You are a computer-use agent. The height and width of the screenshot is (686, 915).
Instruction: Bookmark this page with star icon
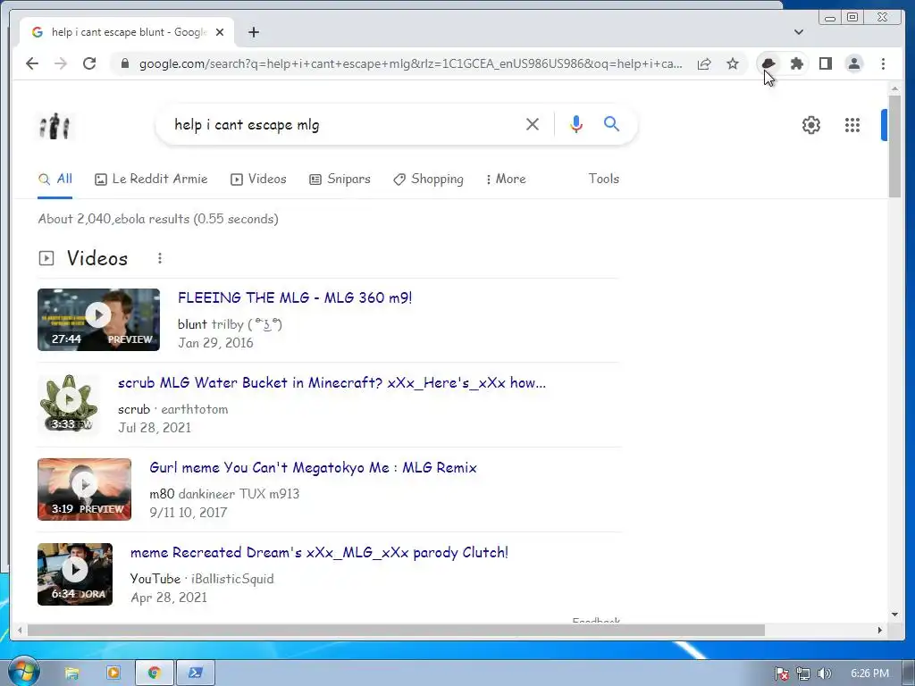tap(733, 63)
